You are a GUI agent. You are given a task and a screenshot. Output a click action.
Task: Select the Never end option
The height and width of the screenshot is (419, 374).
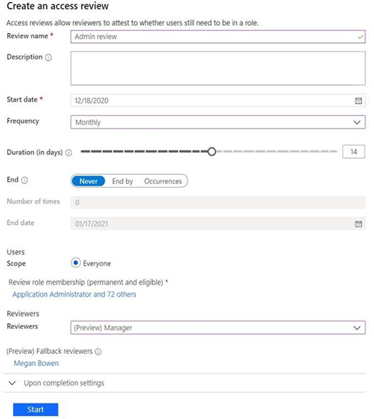(88, 181)
